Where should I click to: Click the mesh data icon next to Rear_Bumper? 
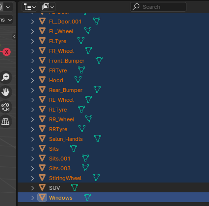coord(97,90)
